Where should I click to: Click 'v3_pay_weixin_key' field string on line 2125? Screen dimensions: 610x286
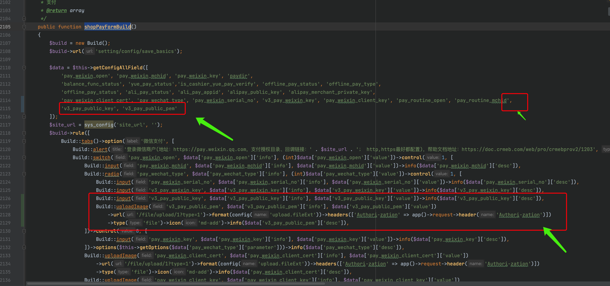[x=176, y=190]
